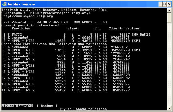Click sector size value 163830807
The width and height of the screenshot is (173, 112).
pos(120,78)
